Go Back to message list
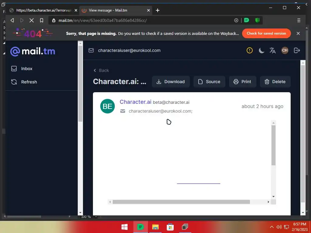This screenshot has width=311, height=233. pos(101,70)
